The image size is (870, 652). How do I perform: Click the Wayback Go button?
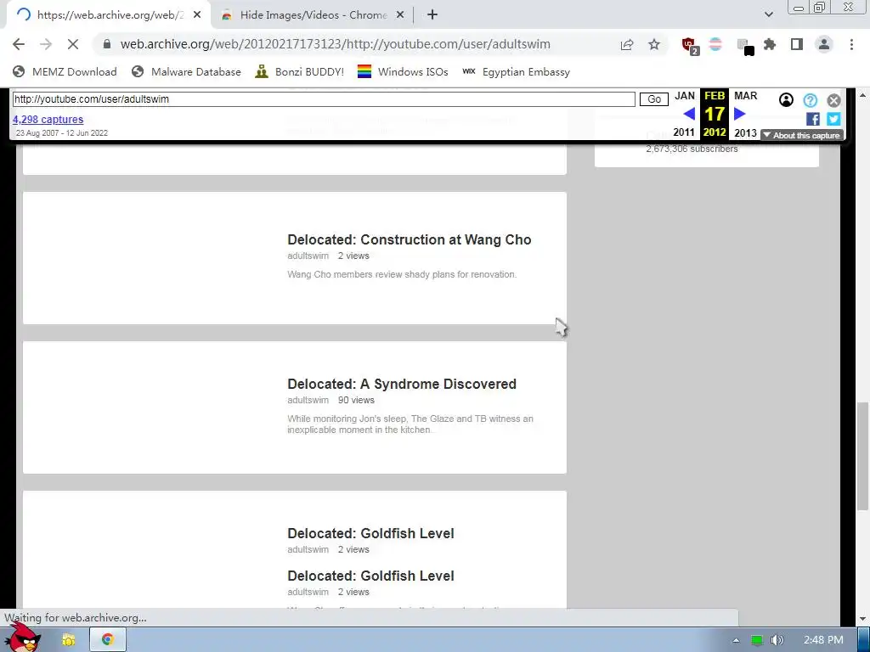(x=654, y=99)
